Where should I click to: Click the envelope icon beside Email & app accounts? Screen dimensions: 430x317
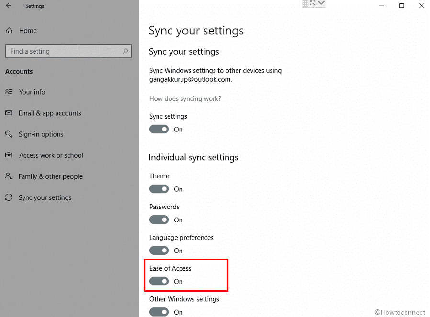[9, 113]
